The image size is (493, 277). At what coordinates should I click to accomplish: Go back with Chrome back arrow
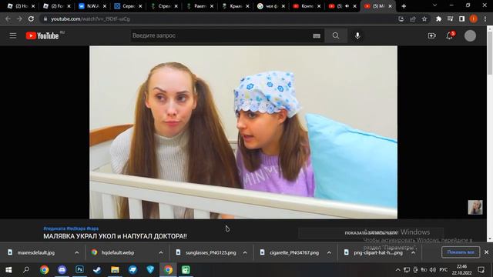pos(8,18)
